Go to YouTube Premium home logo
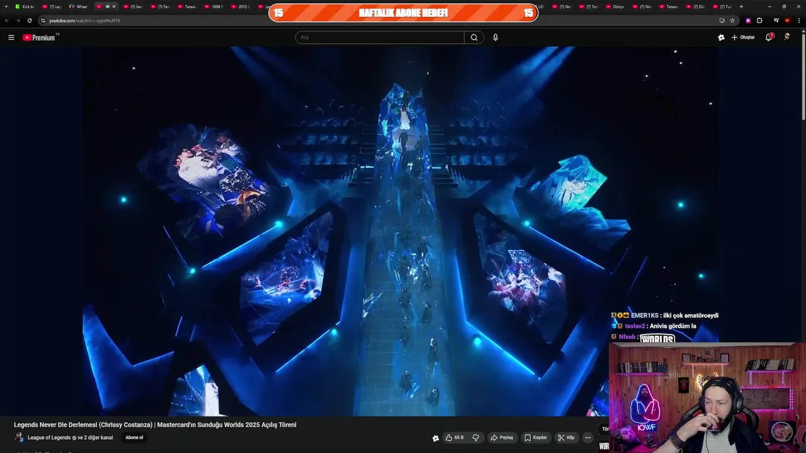Image resolution: width=806 pixels, height=453 pixels. coord(39,38)
